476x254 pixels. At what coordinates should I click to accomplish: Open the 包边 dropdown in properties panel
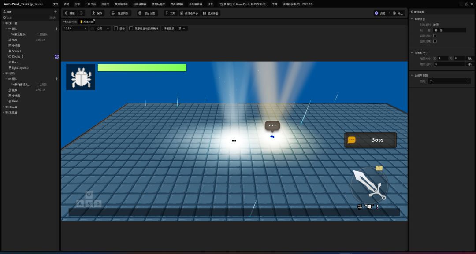coord(450,81)
